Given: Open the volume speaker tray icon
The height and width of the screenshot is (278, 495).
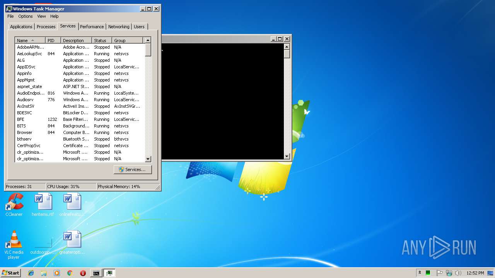Looking at the screenshot, I should click(x=458, y=273).
